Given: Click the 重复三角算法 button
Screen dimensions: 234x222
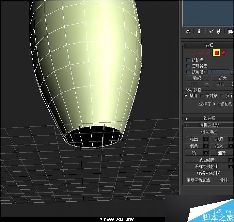Looking at the screenshot, I should coord(198,180).
